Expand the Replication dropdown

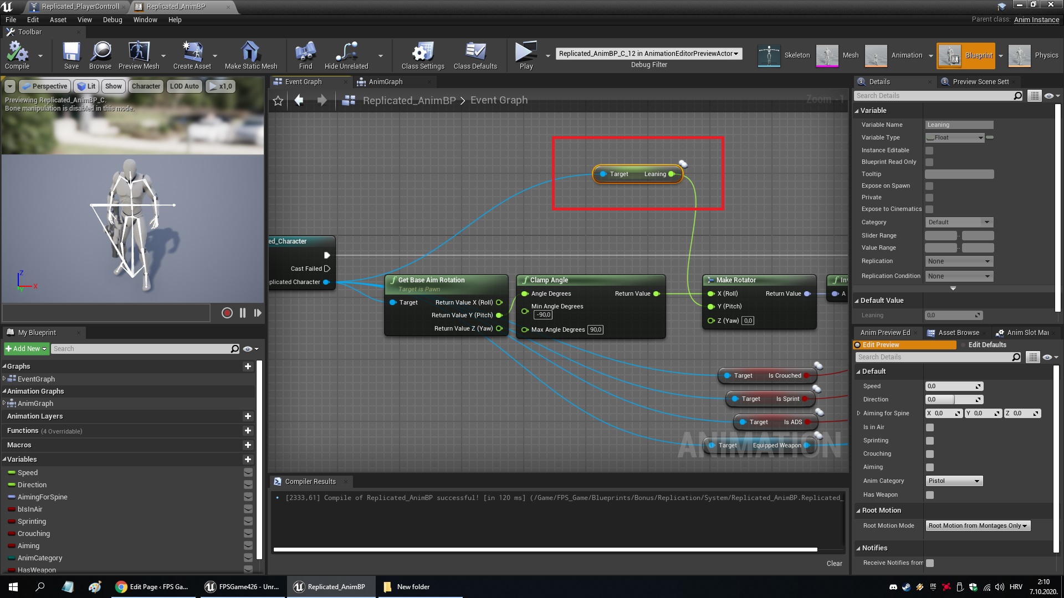pyautogui.click(x=959, y=261)
